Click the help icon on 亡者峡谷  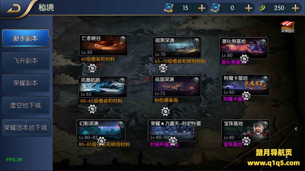click(x=123, y=39)
